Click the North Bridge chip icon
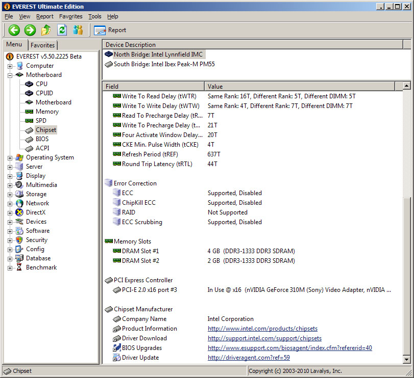 109,55
